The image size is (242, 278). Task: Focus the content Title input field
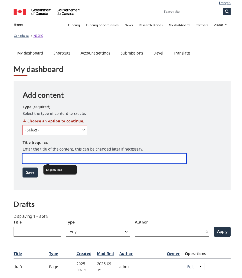[x=104, y=159]
